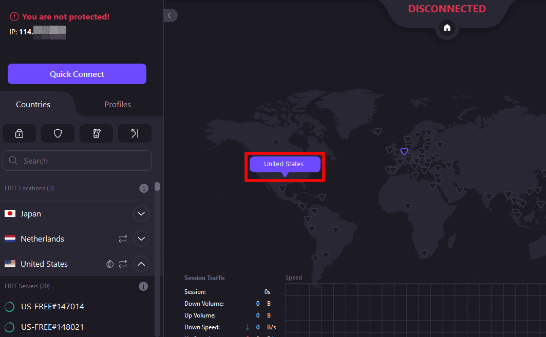Click the United States map tooltip
The height and width of the screenshot is (337, 546).
point(285,164)
